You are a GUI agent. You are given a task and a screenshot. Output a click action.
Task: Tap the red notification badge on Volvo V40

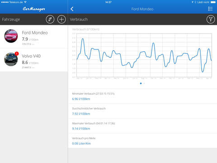pos(17,53)
